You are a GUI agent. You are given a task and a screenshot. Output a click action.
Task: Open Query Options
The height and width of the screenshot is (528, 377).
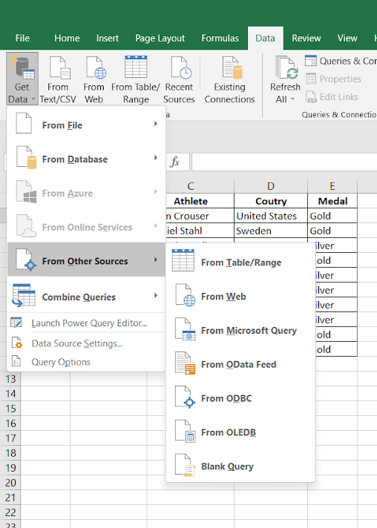tap(86, 362)
